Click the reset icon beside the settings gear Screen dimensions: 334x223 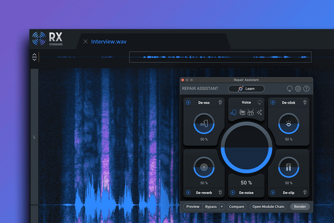(x=290, y=89)
